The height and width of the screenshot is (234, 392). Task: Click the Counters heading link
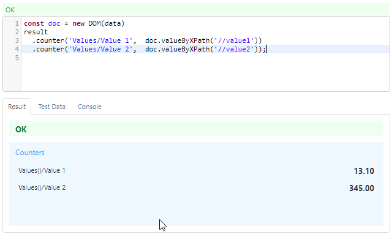(30, 153)
